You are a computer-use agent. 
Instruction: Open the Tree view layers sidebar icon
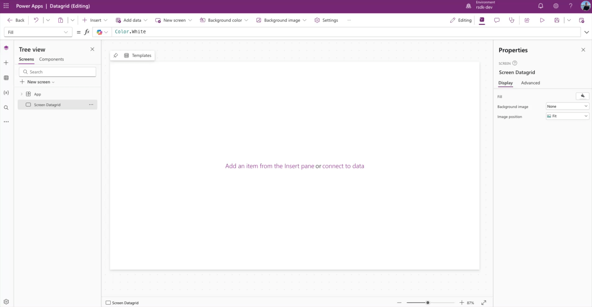6,48
